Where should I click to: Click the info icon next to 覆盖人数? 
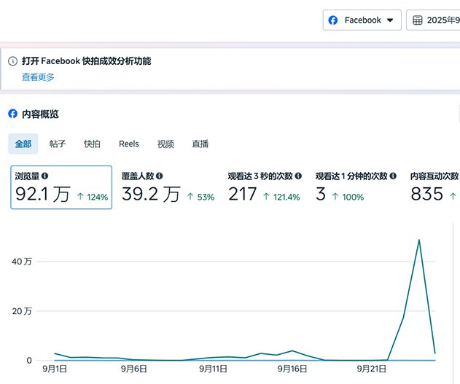click(x=159, y=176)
